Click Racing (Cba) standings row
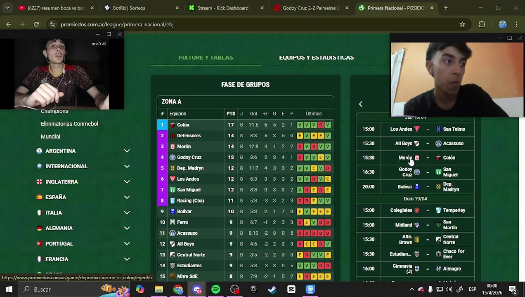Viewport: 525px width, 297px height. click(x=245, y=200)
